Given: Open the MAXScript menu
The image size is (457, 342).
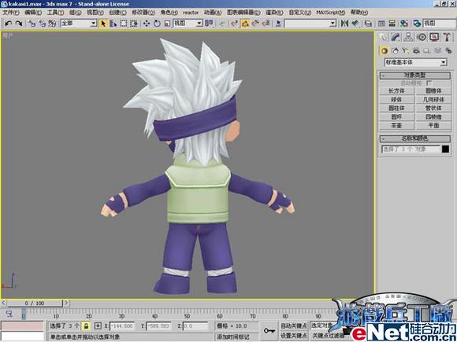Looking at the screenshot, I should point(331,13).
